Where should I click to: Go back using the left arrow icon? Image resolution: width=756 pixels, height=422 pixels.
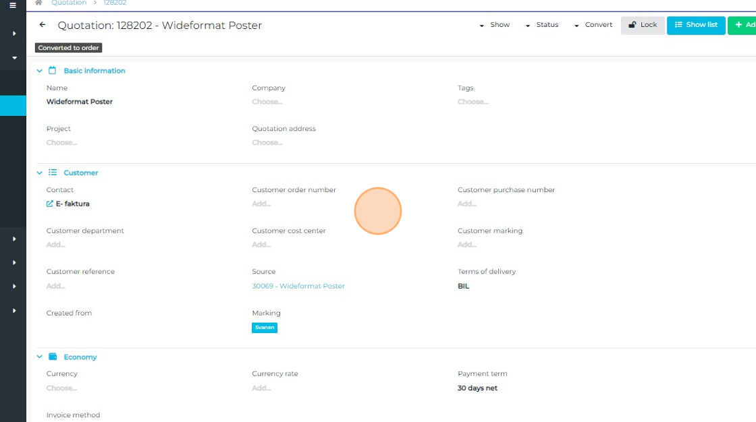tap(43, 25)
